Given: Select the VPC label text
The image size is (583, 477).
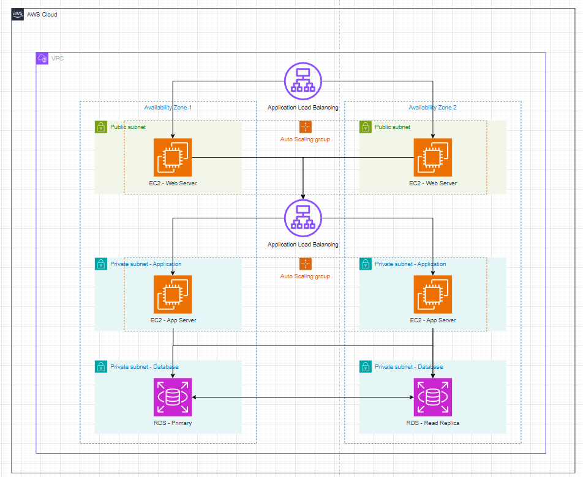Looking at the screenshot, I should coord(58,59).
